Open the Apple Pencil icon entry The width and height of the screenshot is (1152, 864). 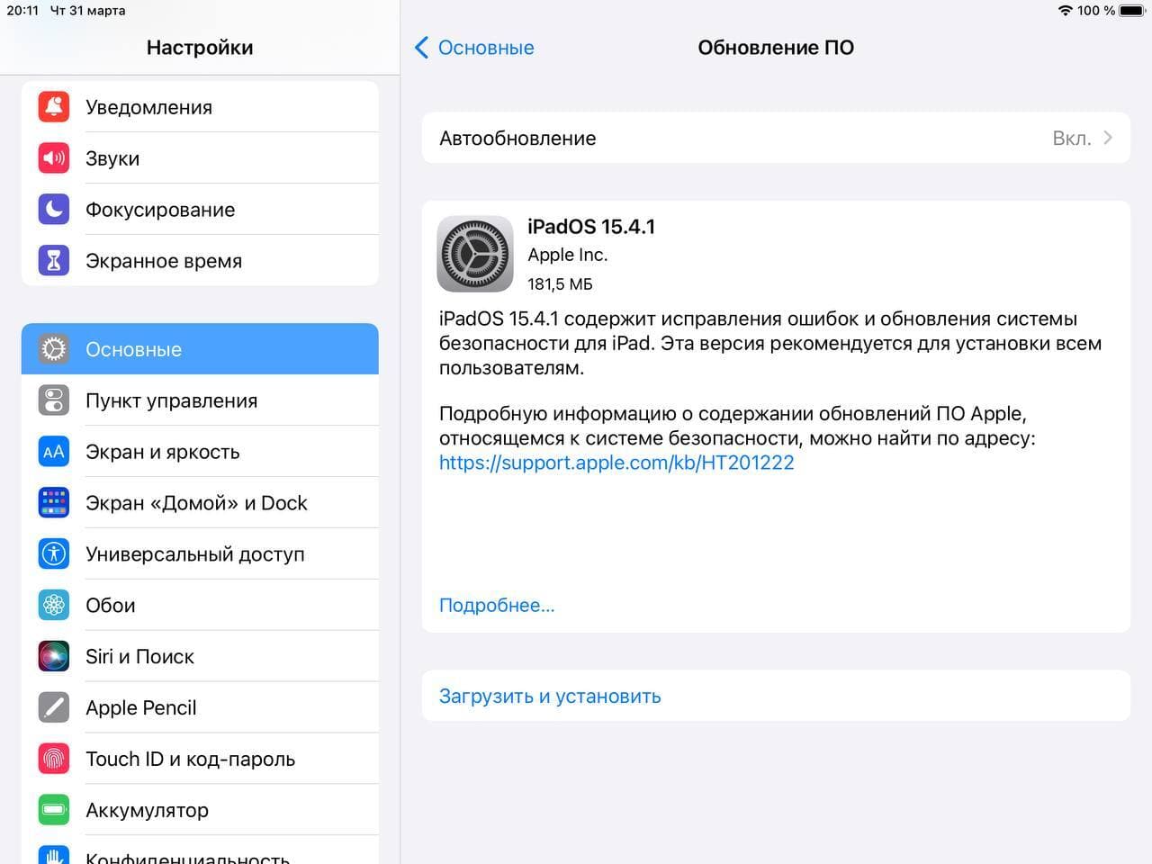[x=54, y=707]
